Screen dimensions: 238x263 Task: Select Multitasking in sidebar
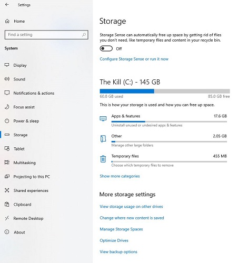pyautogui.click(x=25, y=163)
